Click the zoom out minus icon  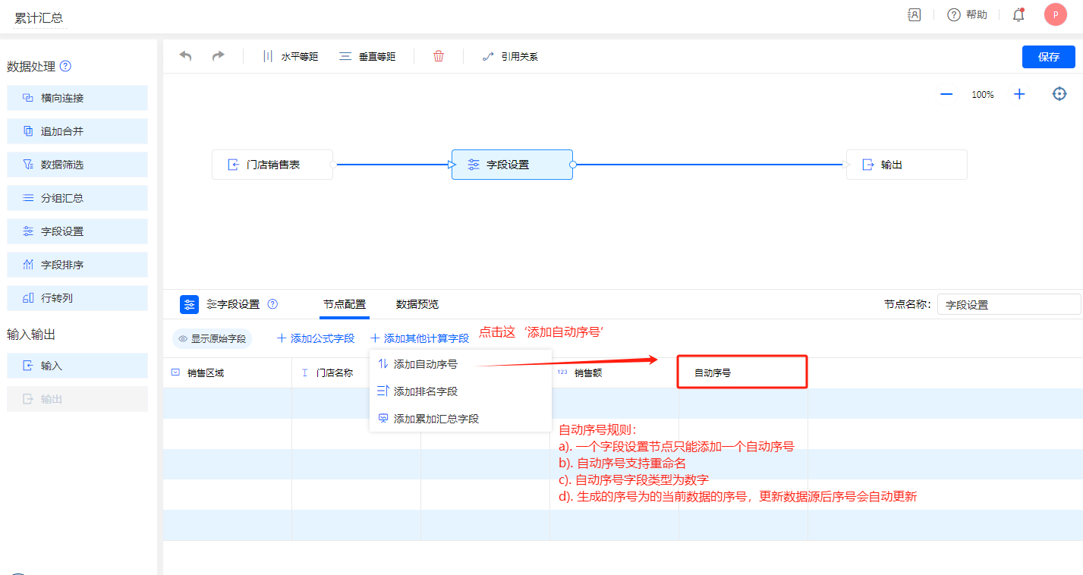click(x=946, y=94)
